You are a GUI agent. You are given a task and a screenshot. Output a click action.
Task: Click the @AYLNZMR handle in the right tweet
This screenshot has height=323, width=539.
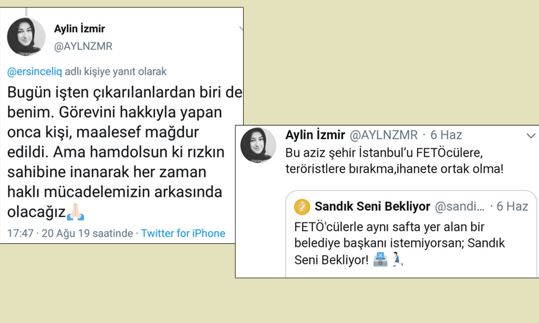point(384,135)
